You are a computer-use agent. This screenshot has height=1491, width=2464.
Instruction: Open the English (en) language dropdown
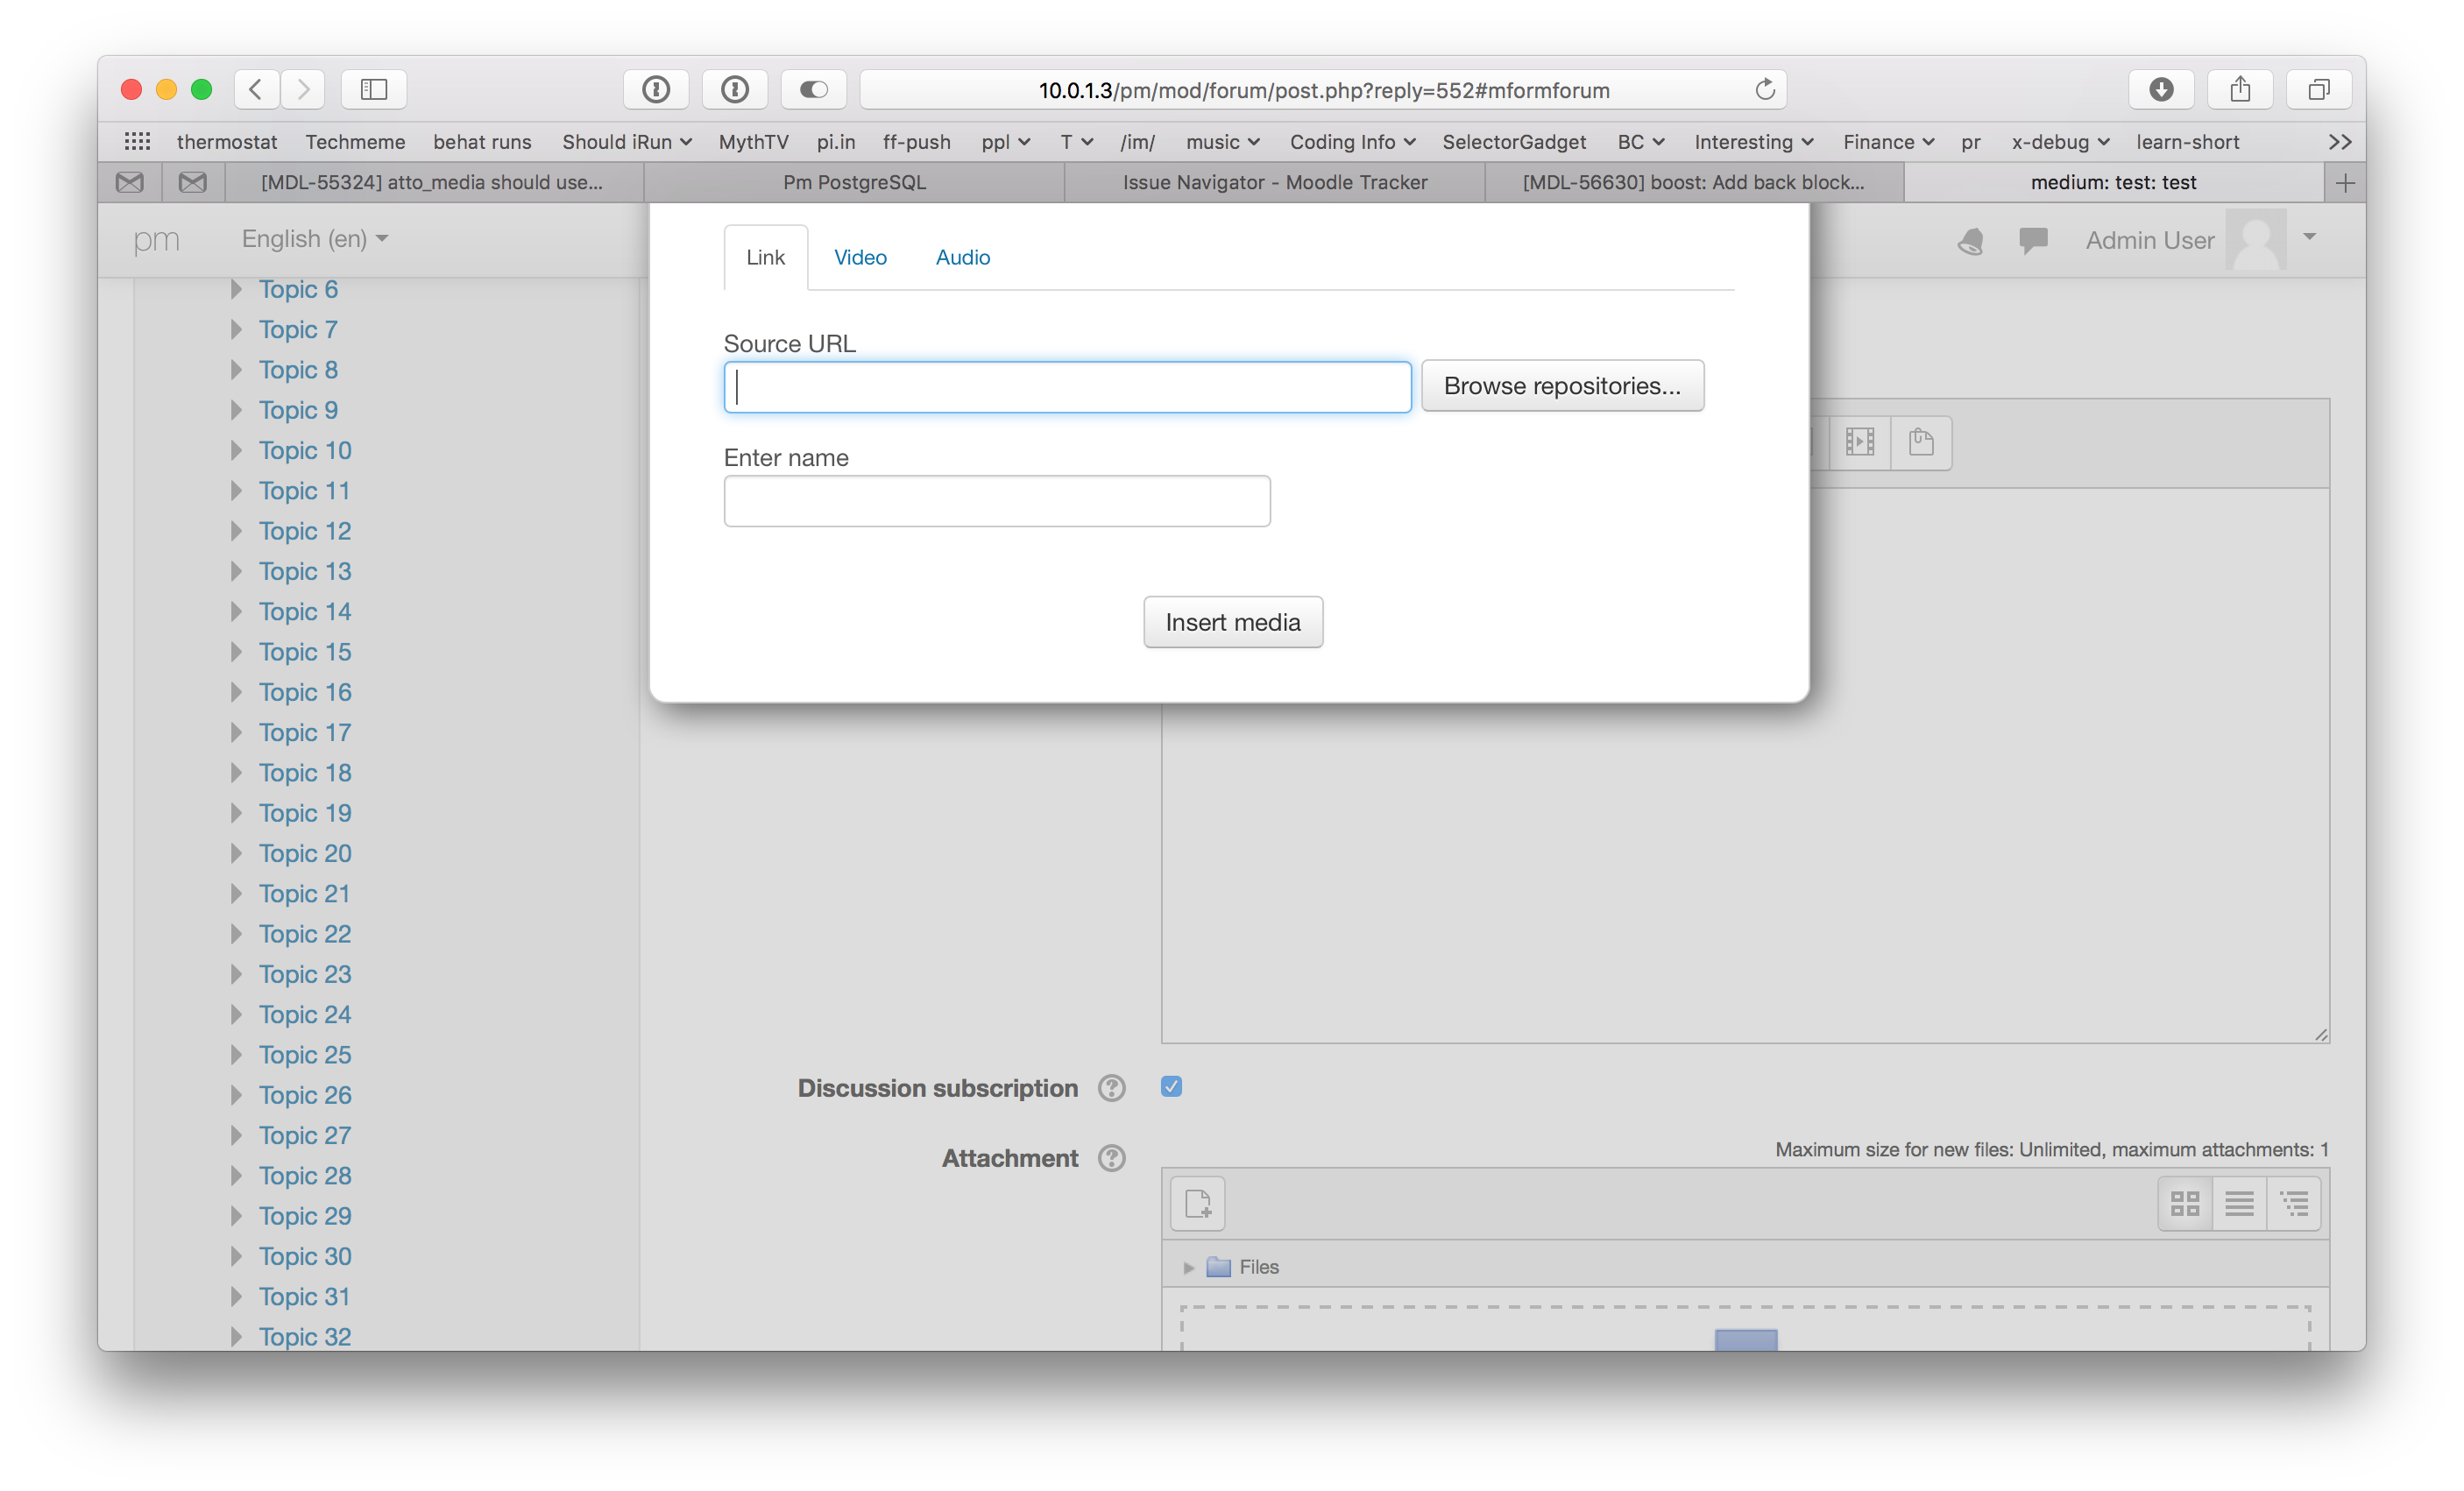314,239
